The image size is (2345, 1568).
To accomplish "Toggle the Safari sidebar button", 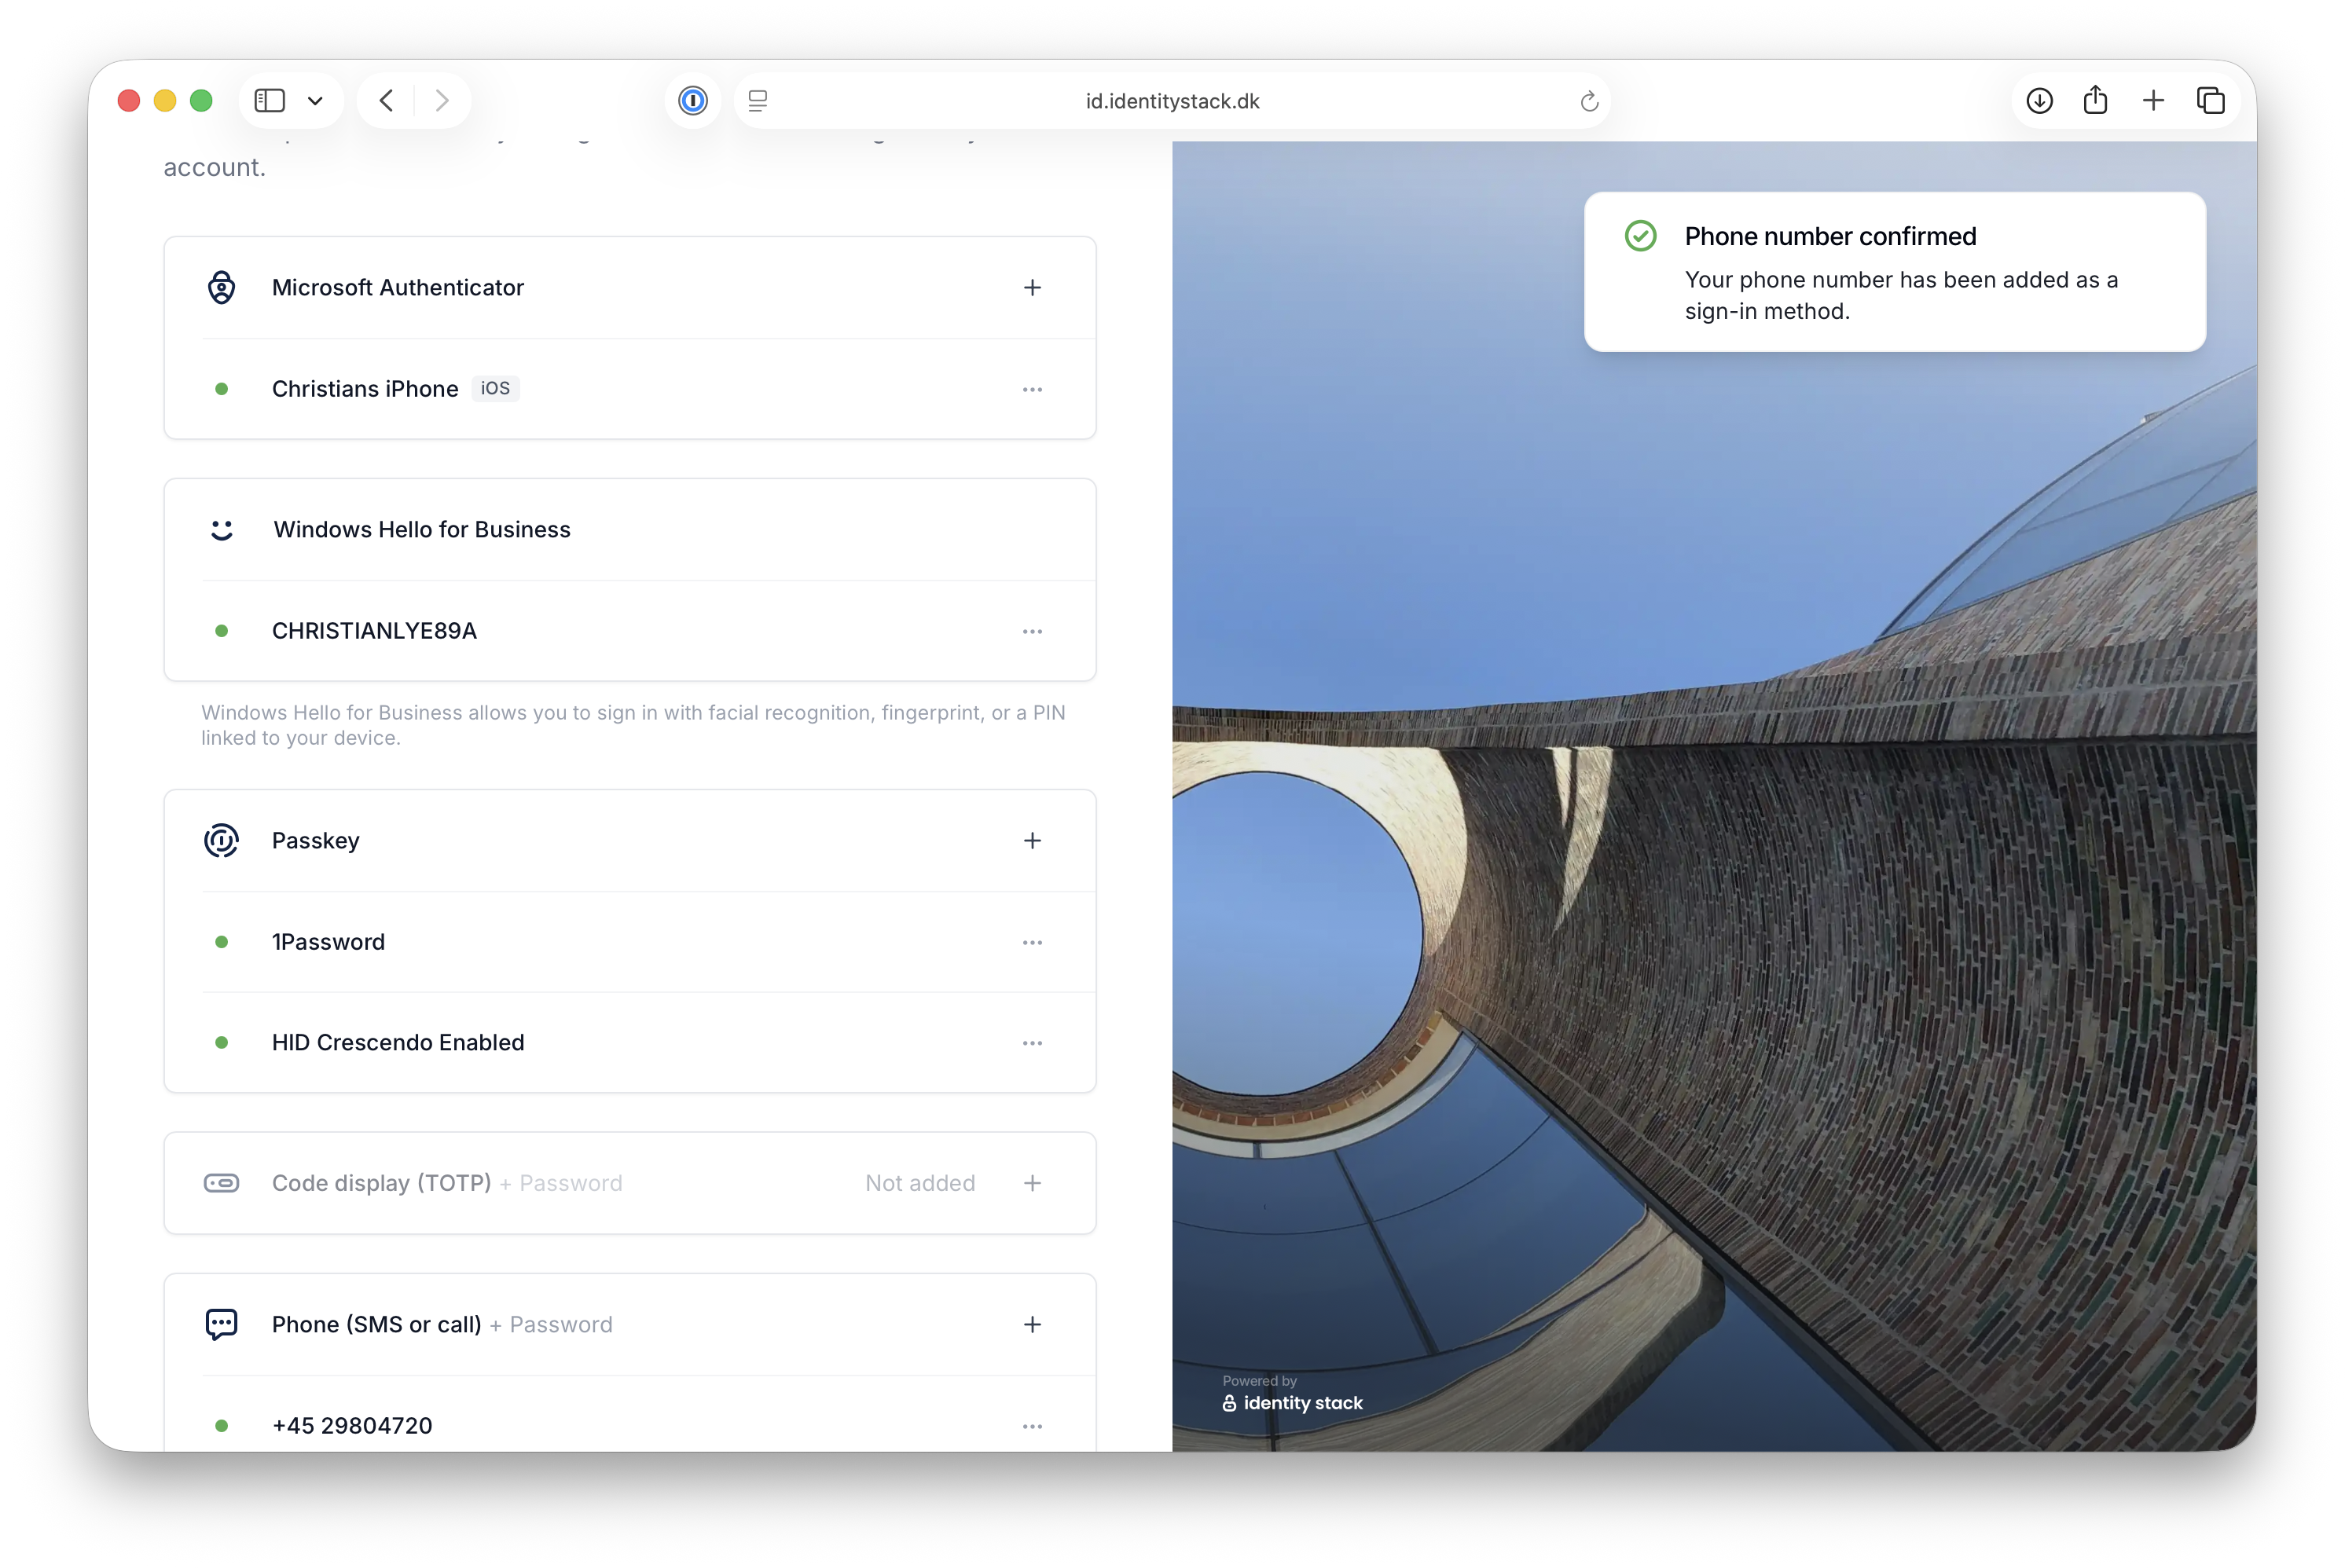I will [x=269, y=101].
